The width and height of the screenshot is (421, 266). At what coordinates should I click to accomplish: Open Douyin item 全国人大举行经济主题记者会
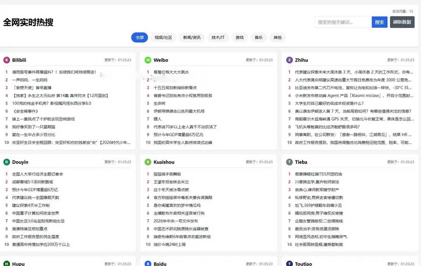click(37, 174)
